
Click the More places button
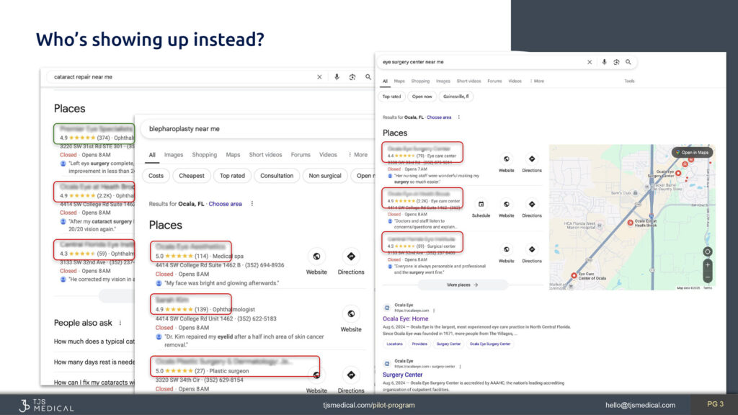(x=462, y=285)
